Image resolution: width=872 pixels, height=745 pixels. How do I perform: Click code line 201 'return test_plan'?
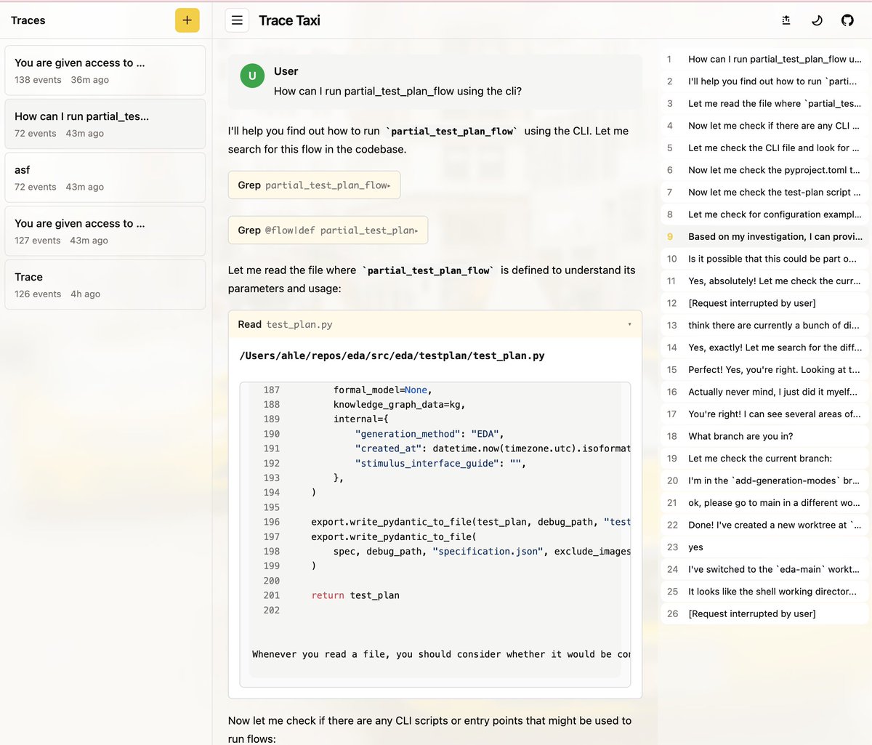[x=355, y=595]
